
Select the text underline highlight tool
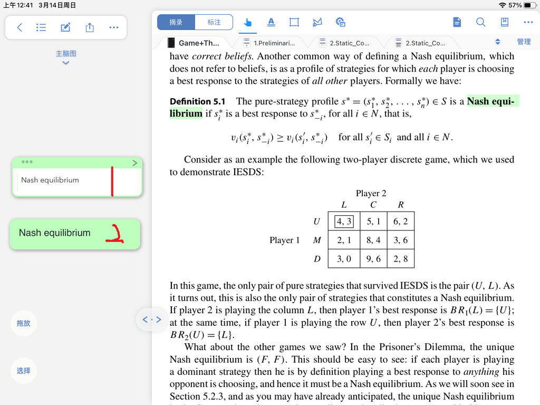pos(272,22)
